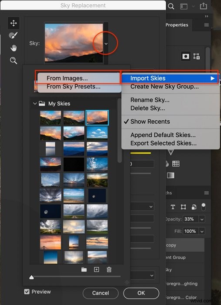Select the highlighted sunset sky thumbnail
The height and width of the screenshot is (305, 221).
[x=97, y=118]
